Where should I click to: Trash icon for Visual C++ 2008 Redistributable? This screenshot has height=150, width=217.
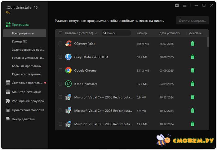pyautogui.click(x=193, y=124)
